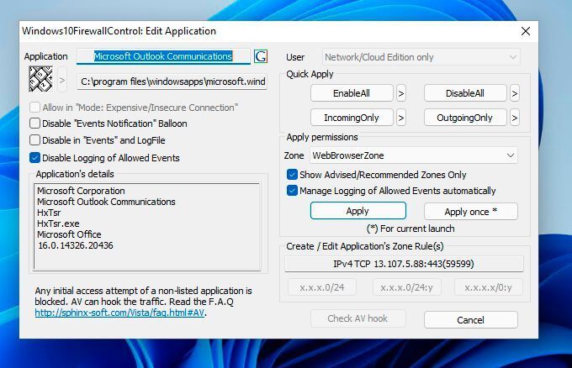
Task: Click the x.x.x.x/0:y button
Action: point(489,287)
